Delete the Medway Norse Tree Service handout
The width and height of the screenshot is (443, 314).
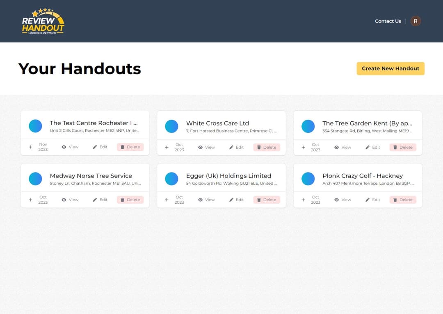point(130,200)
